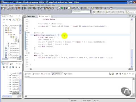Maximize the Navigator panel

(20, 16)
